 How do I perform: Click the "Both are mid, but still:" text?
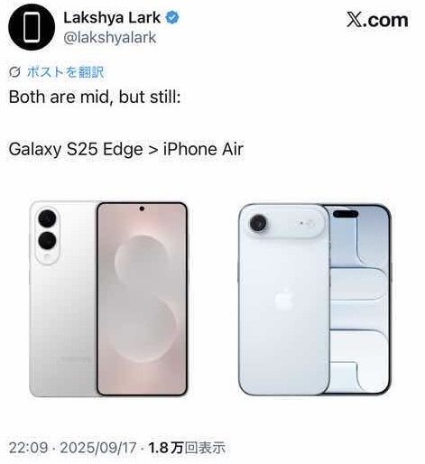coord(95,97)
